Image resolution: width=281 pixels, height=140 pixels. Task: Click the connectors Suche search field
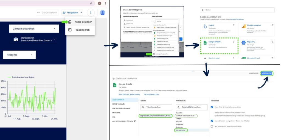pyautogui.click(x=237, y=10)
